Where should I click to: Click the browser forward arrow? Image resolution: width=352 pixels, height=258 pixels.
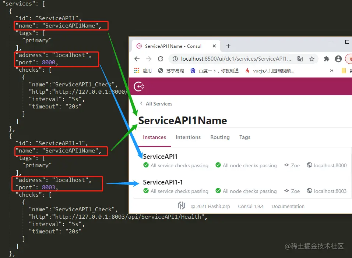(149, 59)
